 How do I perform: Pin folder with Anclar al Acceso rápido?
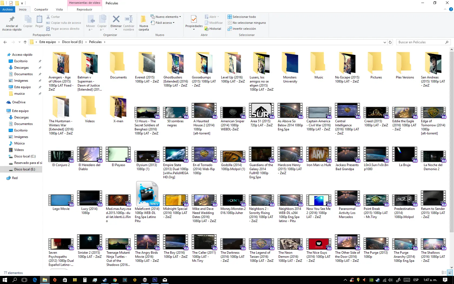[x=12, y=23]
